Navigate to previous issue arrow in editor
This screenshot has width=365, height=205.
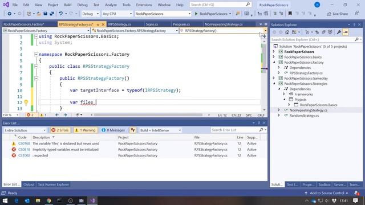(x=57, y=115)
